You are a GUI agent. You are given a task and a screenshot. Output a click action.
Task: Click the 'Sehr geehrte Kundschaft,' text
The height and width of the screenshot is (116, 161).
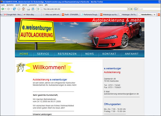[45, 95]
